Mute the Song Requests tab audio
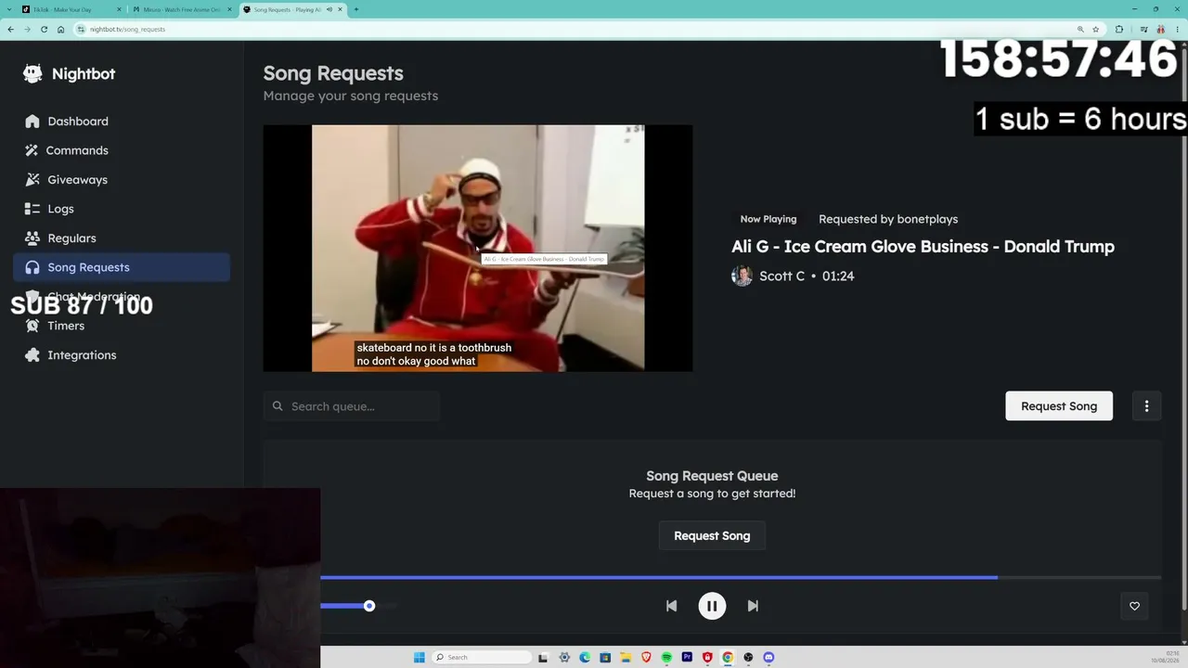The width and height of the screenshot is (1188, 668). pyautogui.click(x=329, y=9)
